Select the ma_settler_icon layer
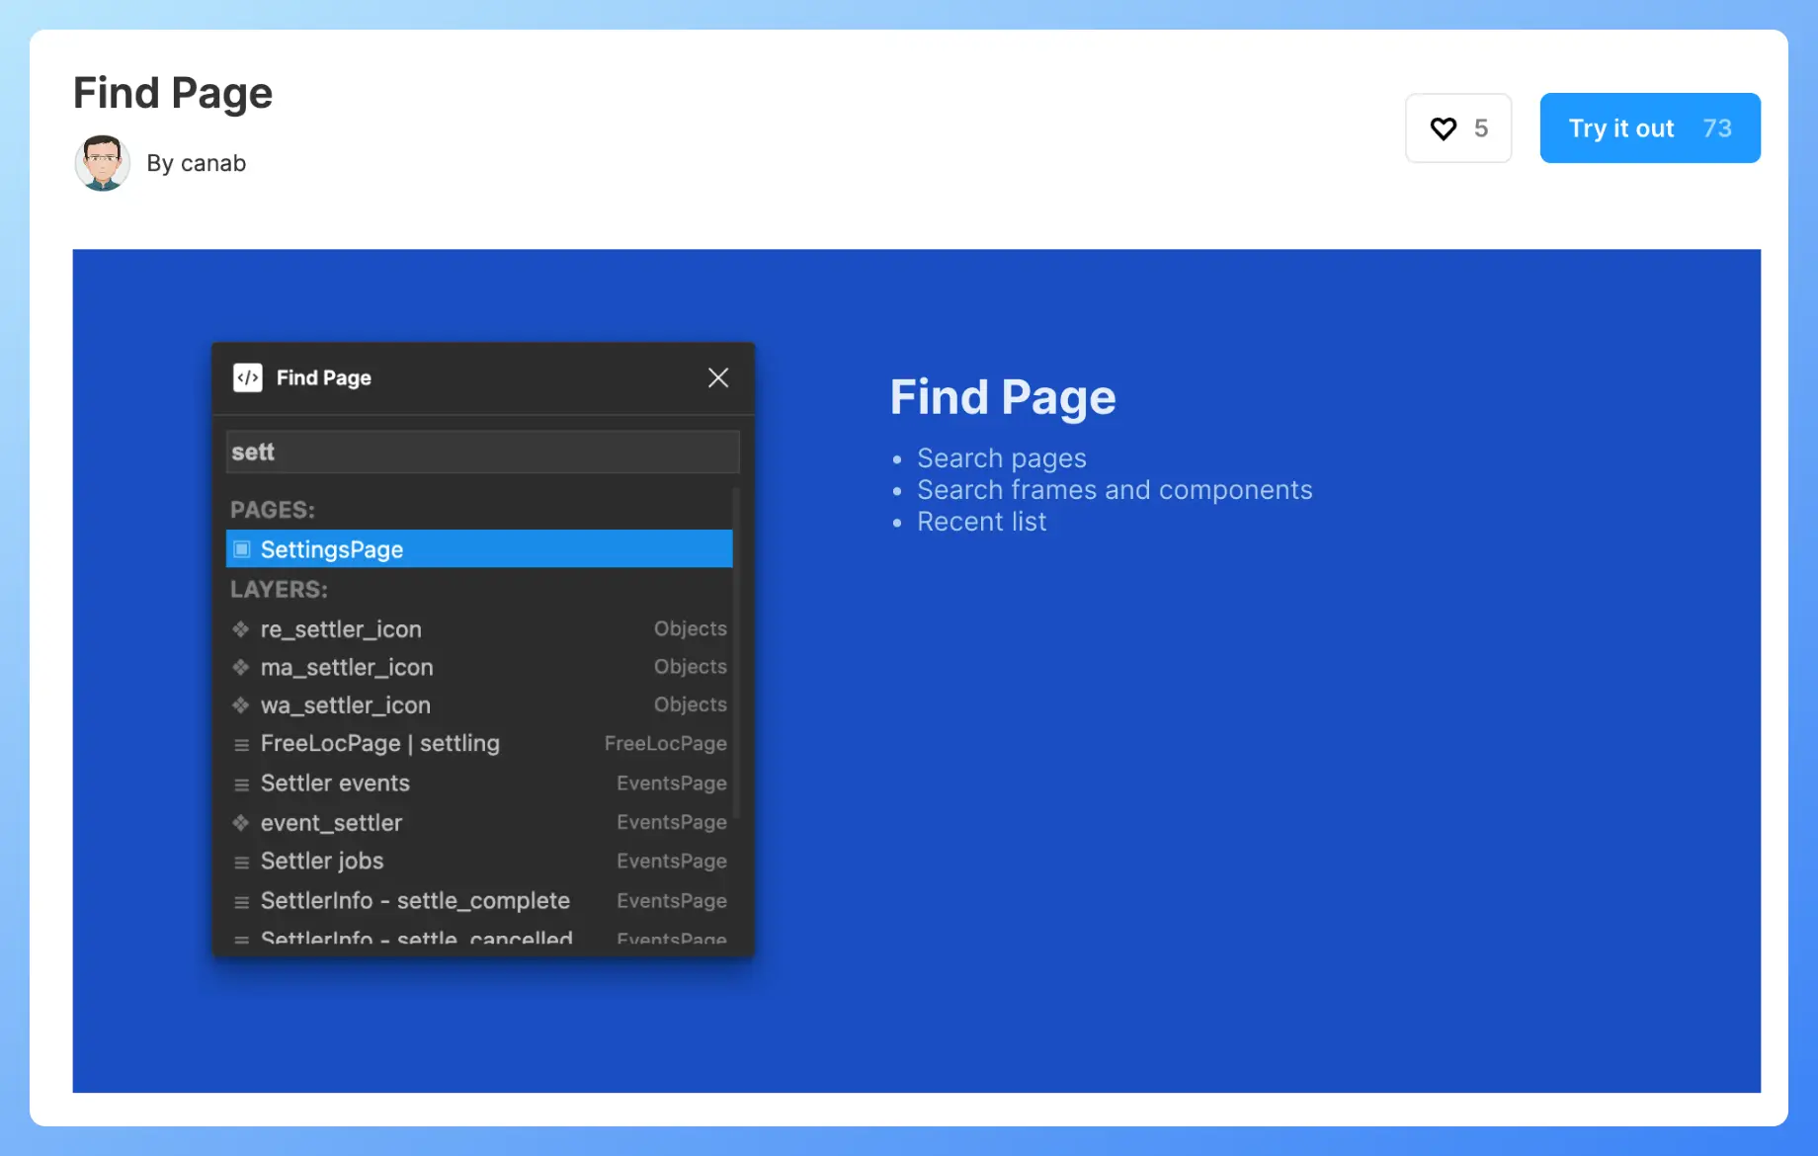This screenshot has height=1156, width=1818. (347, 668)
